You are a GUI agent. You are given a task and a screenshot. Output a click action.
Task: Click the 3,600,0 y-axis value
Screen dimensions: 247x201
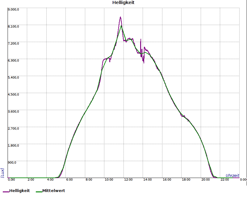13,112
